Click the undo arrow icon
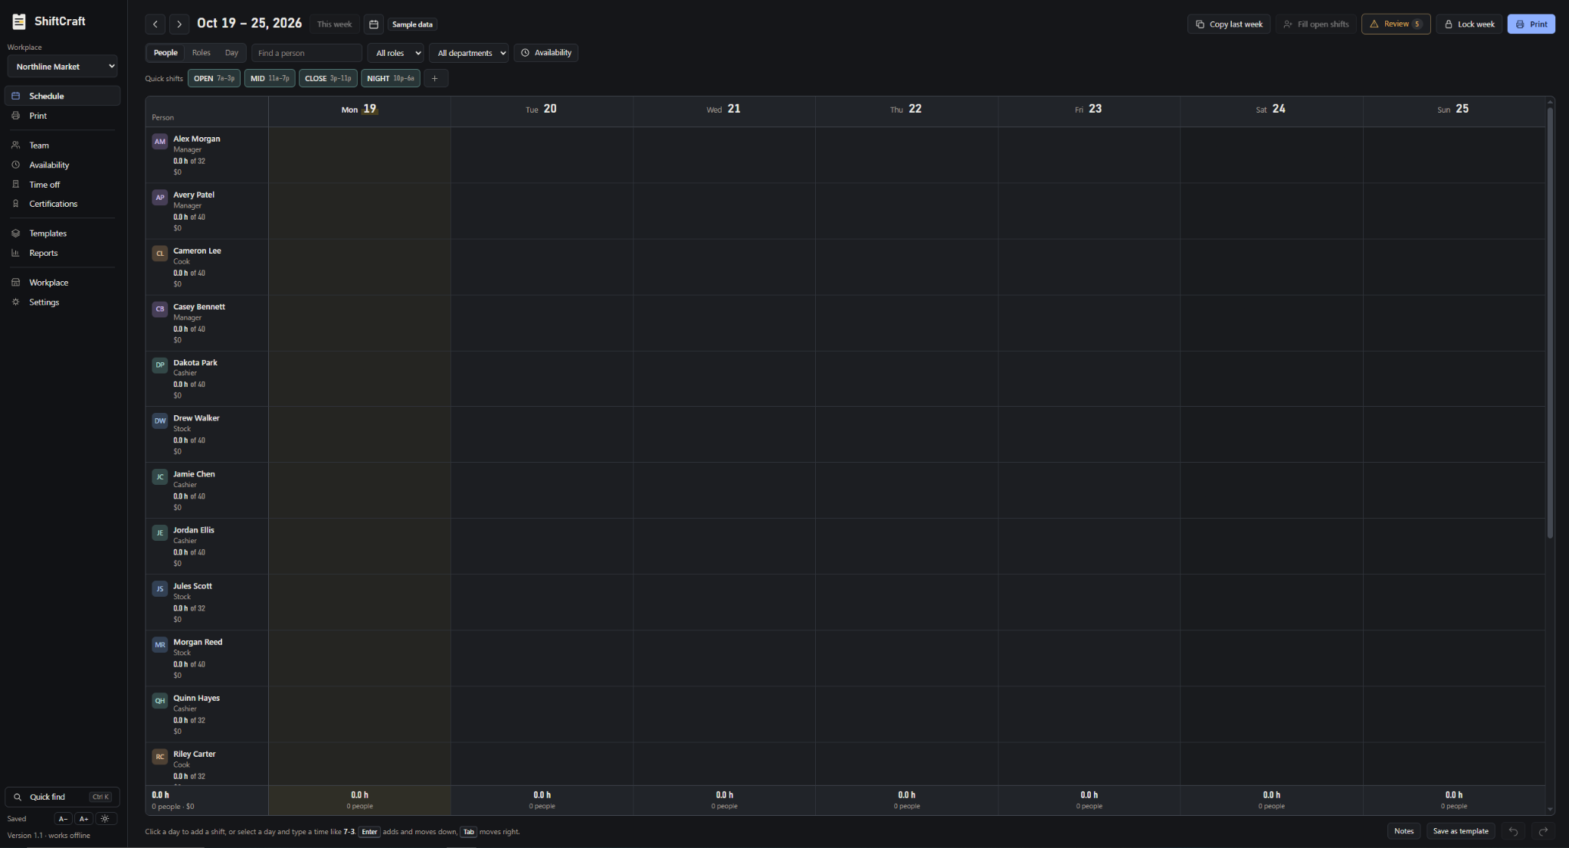The width and height of the screenshot is (1569, 848). click(x=1513, y=831)
